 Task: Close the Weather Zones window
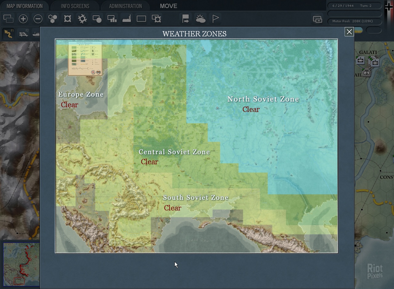tap(349, 32)
